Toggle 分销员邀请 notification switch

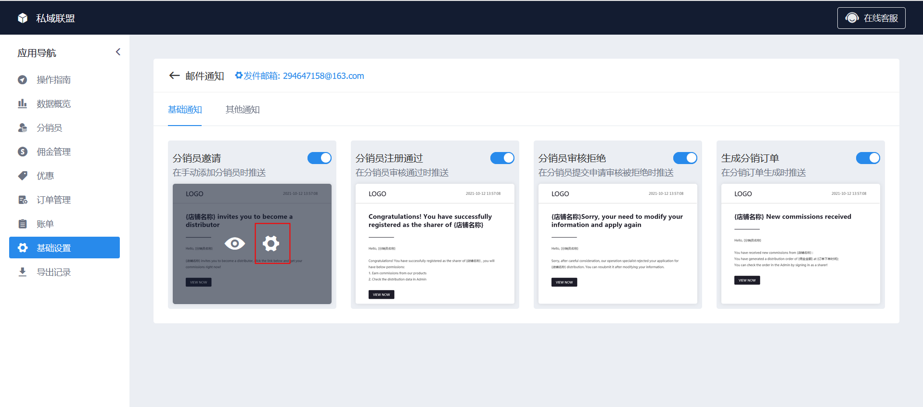tap(320, 158)
